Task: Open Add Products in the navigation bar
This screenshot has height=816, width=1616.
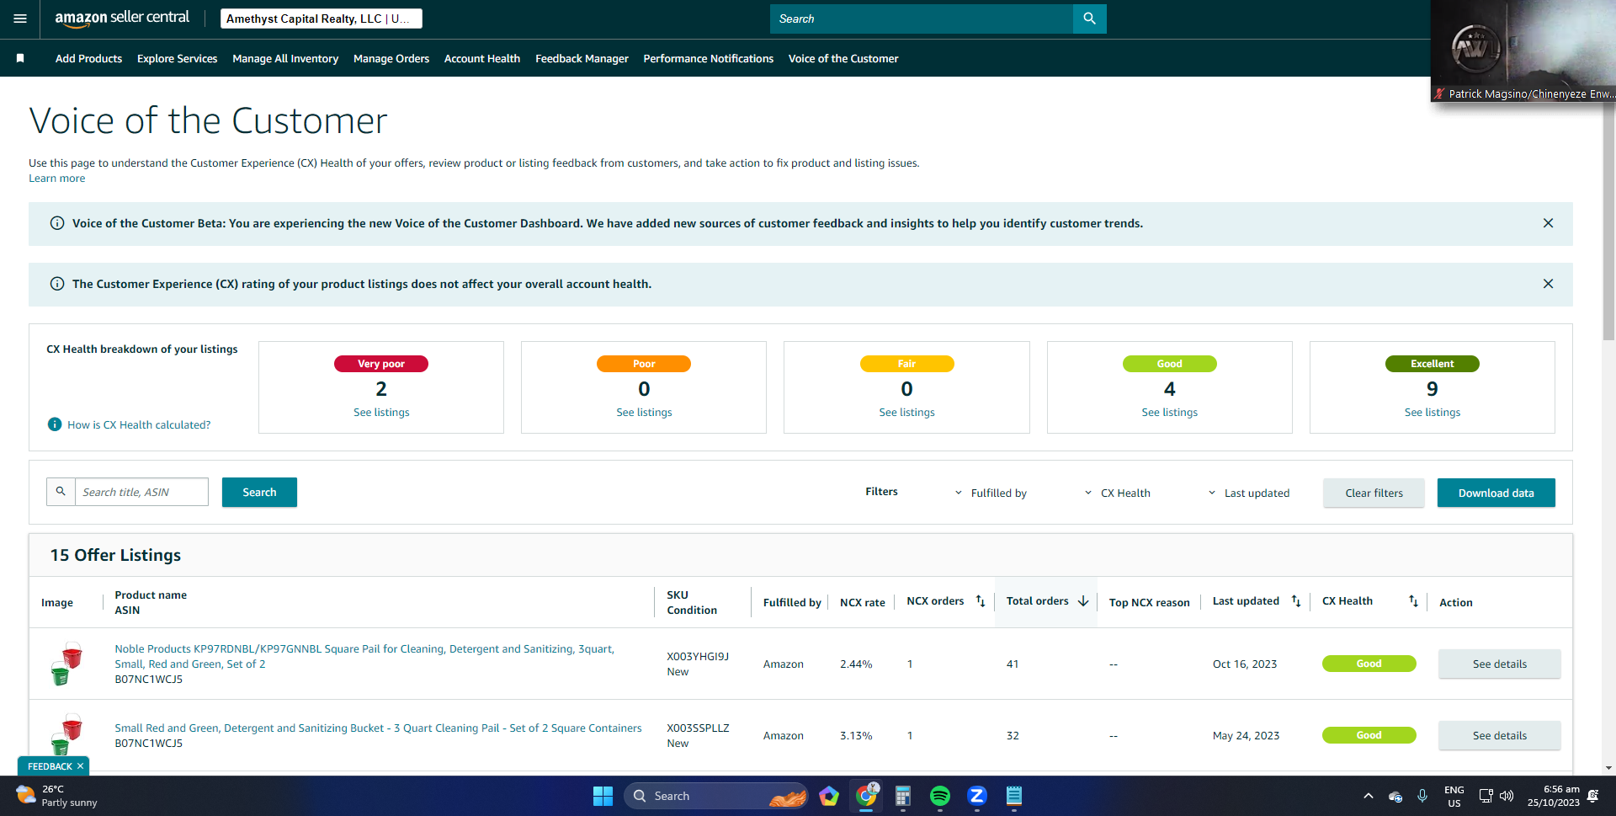Action: click(x=88, y=58)
